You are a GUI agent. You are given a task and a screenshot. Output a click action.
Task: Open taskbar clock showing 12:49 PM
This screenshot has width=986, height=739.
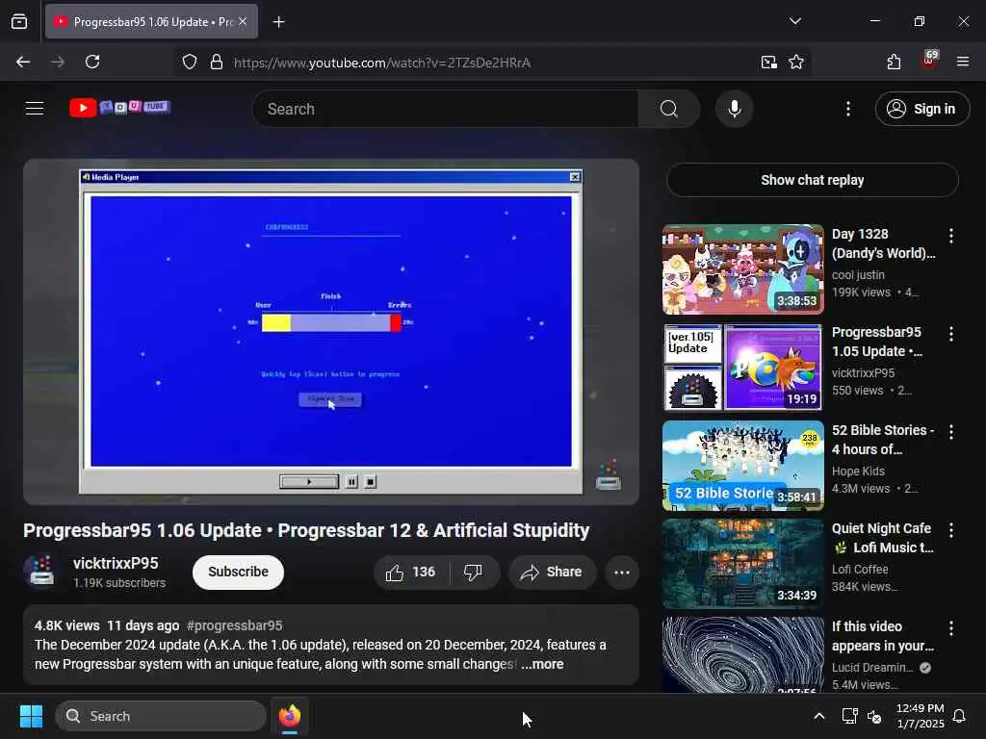920,716
